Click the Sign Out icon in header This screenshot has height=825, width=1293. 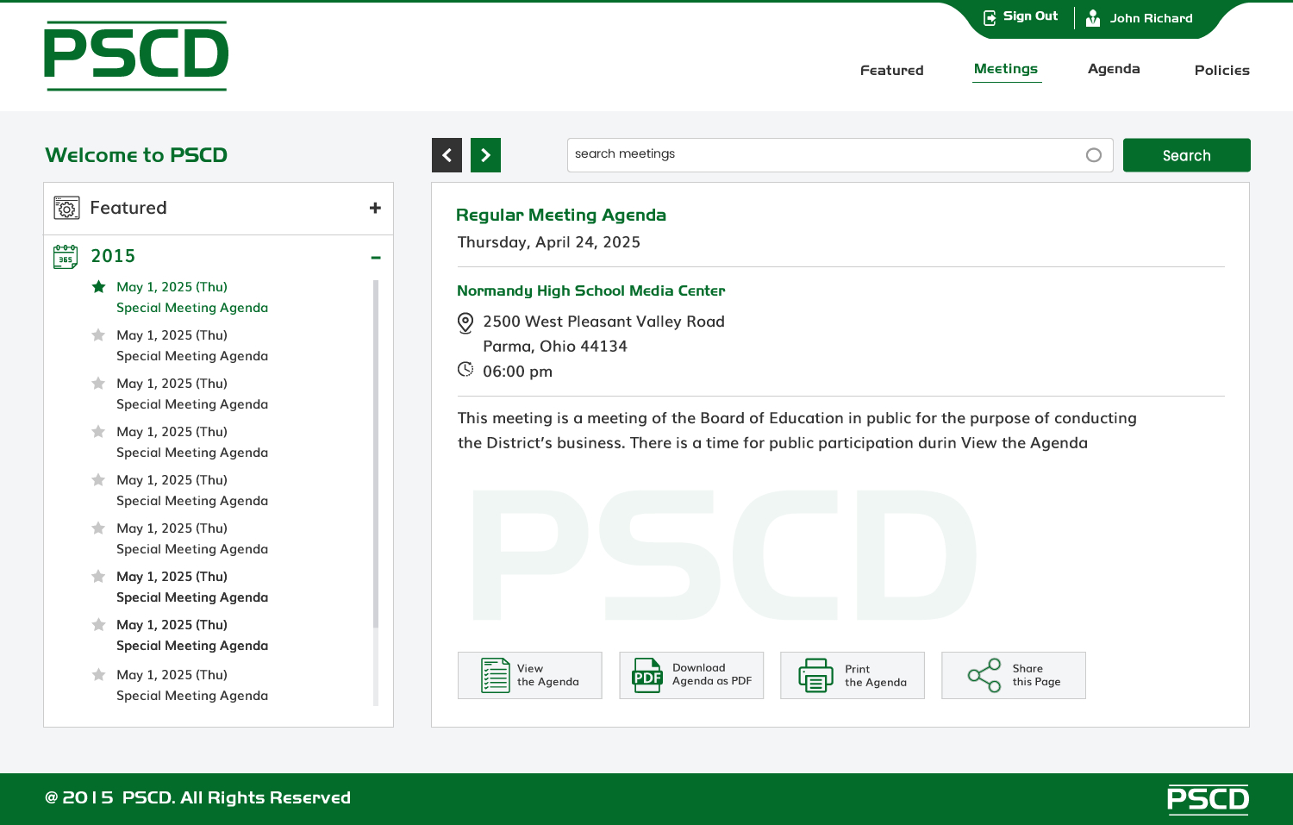[990, 17]
